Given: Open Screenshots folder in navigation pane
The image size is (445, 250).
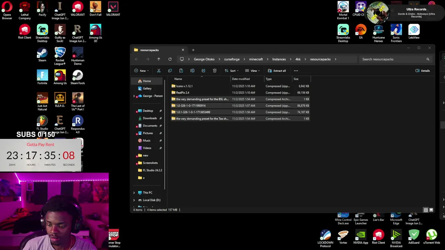Looking at the screenshot, I should click(150, 163).
